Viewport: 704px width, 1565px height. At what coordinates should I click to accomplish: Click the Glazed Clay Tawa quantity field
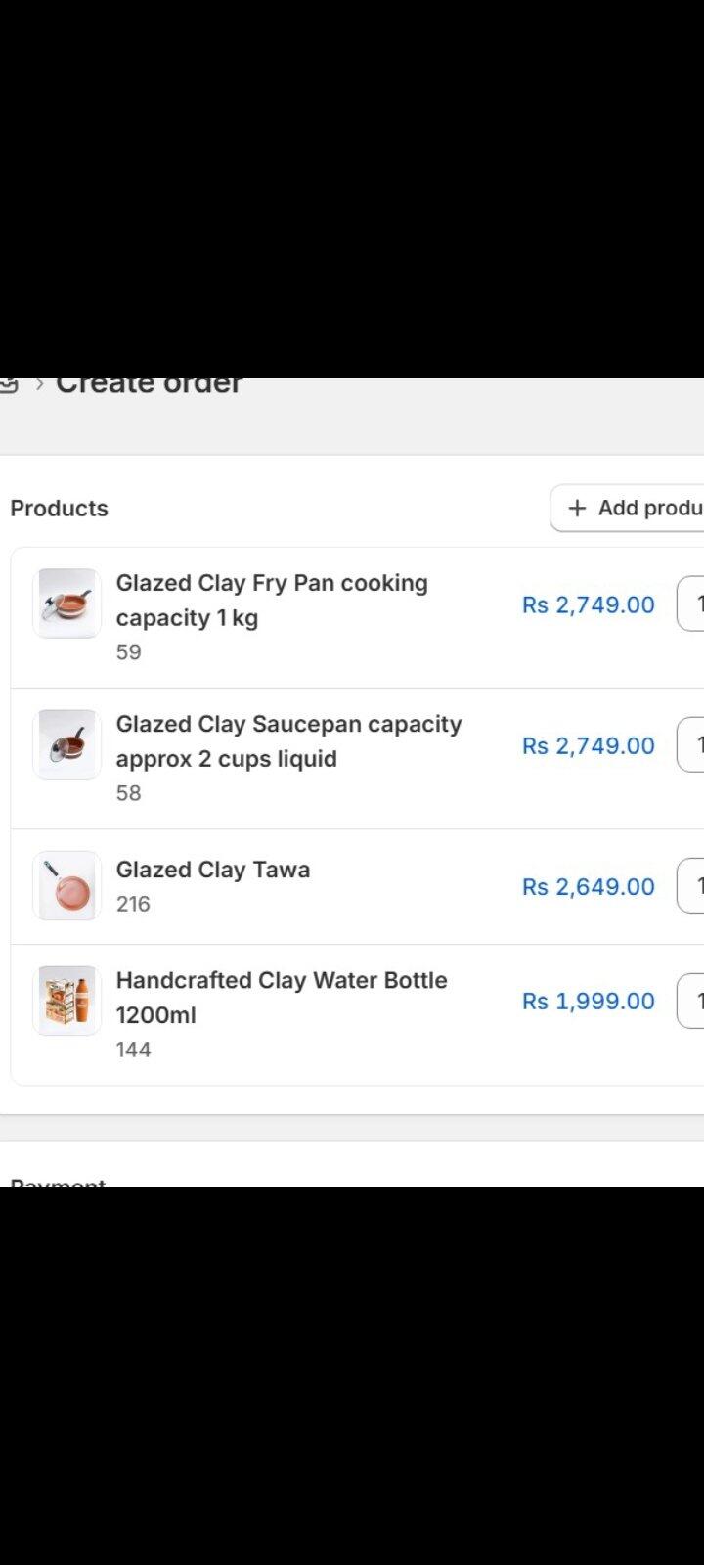point(690,885)
